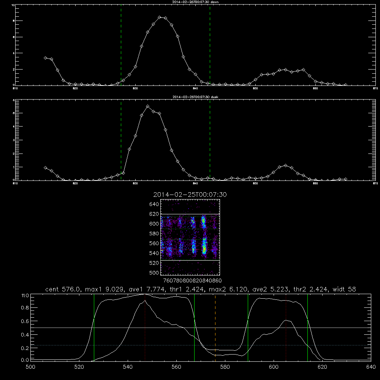Click the "580" x-axis label of bottom plot
Image resolution: width=380 pixels, height=380 pixels.
coord(225,367)
